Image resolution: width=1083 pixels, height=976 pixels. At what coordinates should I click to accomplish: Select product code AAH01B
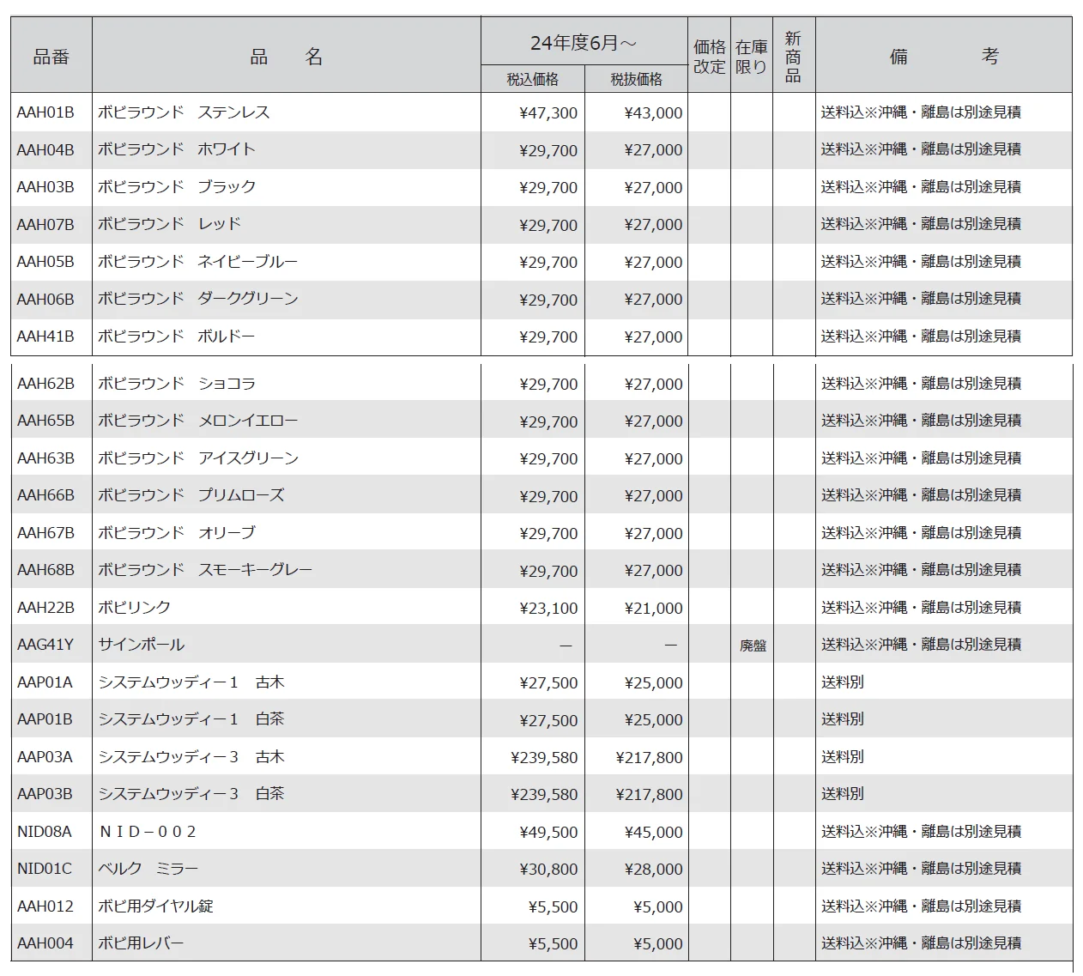[x=45, y=112]
